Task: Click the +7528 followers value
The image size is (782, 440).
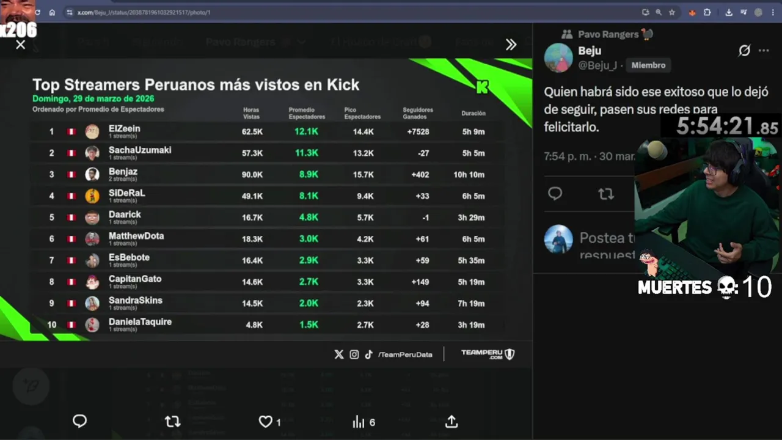Action: pyautogui.click(x=418, y=132)
